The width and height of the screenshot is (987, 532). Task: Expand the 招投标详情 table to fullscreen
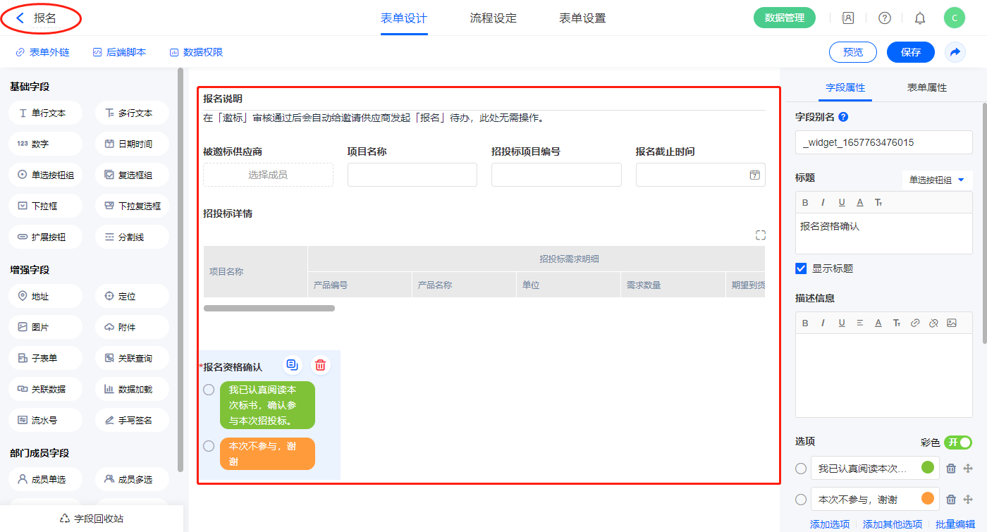tap(760, 235)
